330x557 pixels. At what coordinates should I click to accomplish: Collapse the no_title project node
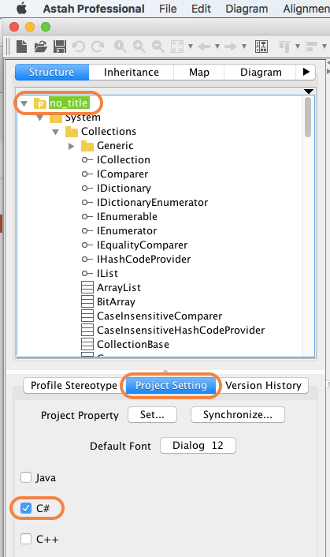pyautogui.click(x=24, y=103)
